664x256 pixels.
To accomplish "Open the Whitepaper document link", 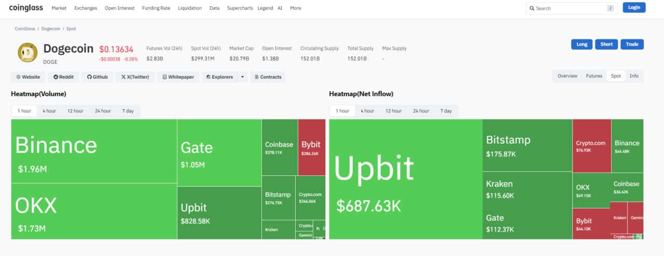I will click(x=178, y=77).
